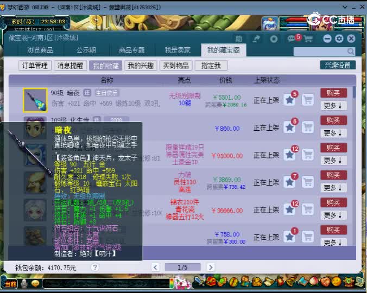Click the search input field

(x=320, y=51)
